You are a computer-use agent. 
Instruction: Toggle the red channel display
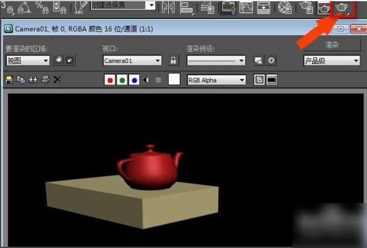point(110,80)
